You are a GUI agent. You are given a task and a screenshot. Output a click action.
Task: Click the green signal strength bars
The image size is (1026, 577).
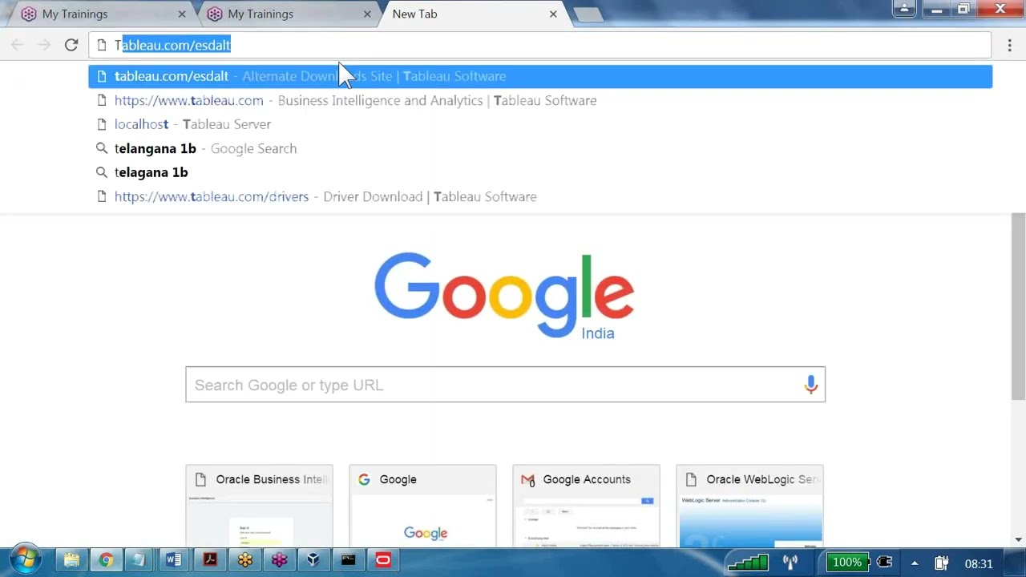click(x=748, y=563)
